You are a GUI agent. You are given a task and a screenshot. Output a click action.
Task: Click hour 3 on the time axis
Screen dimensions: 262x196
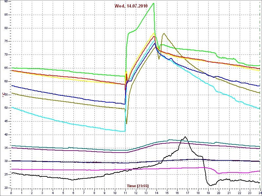tap(42, 193)
